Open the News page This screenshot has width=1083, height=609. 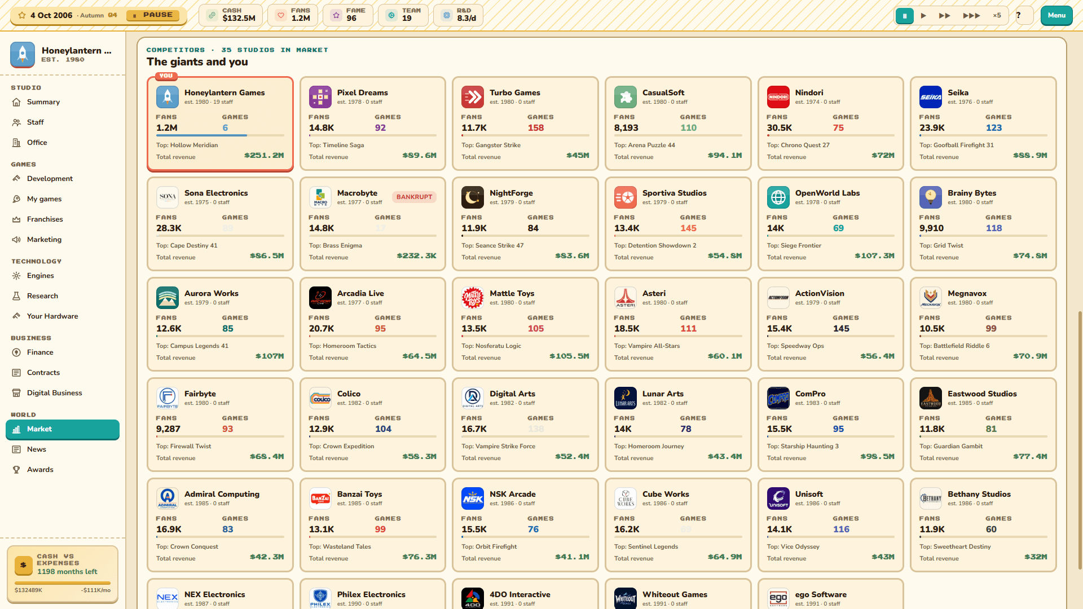click(x=63, y=449)
